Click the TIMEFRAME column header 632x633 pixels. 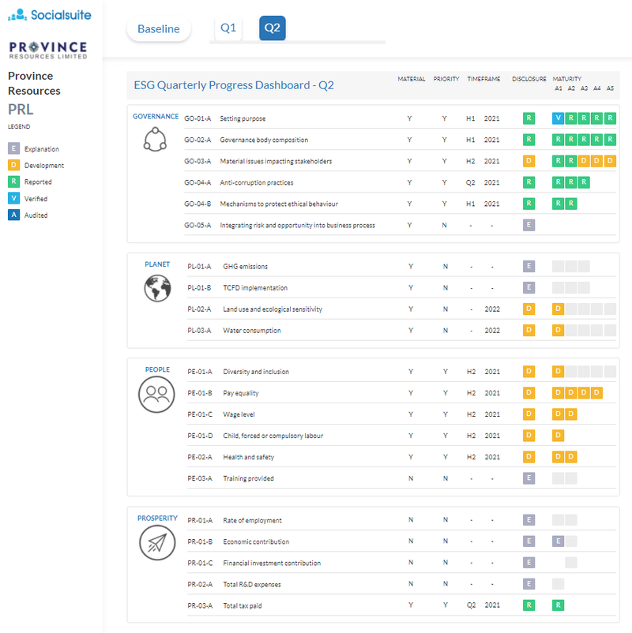(x=483, y=79)
